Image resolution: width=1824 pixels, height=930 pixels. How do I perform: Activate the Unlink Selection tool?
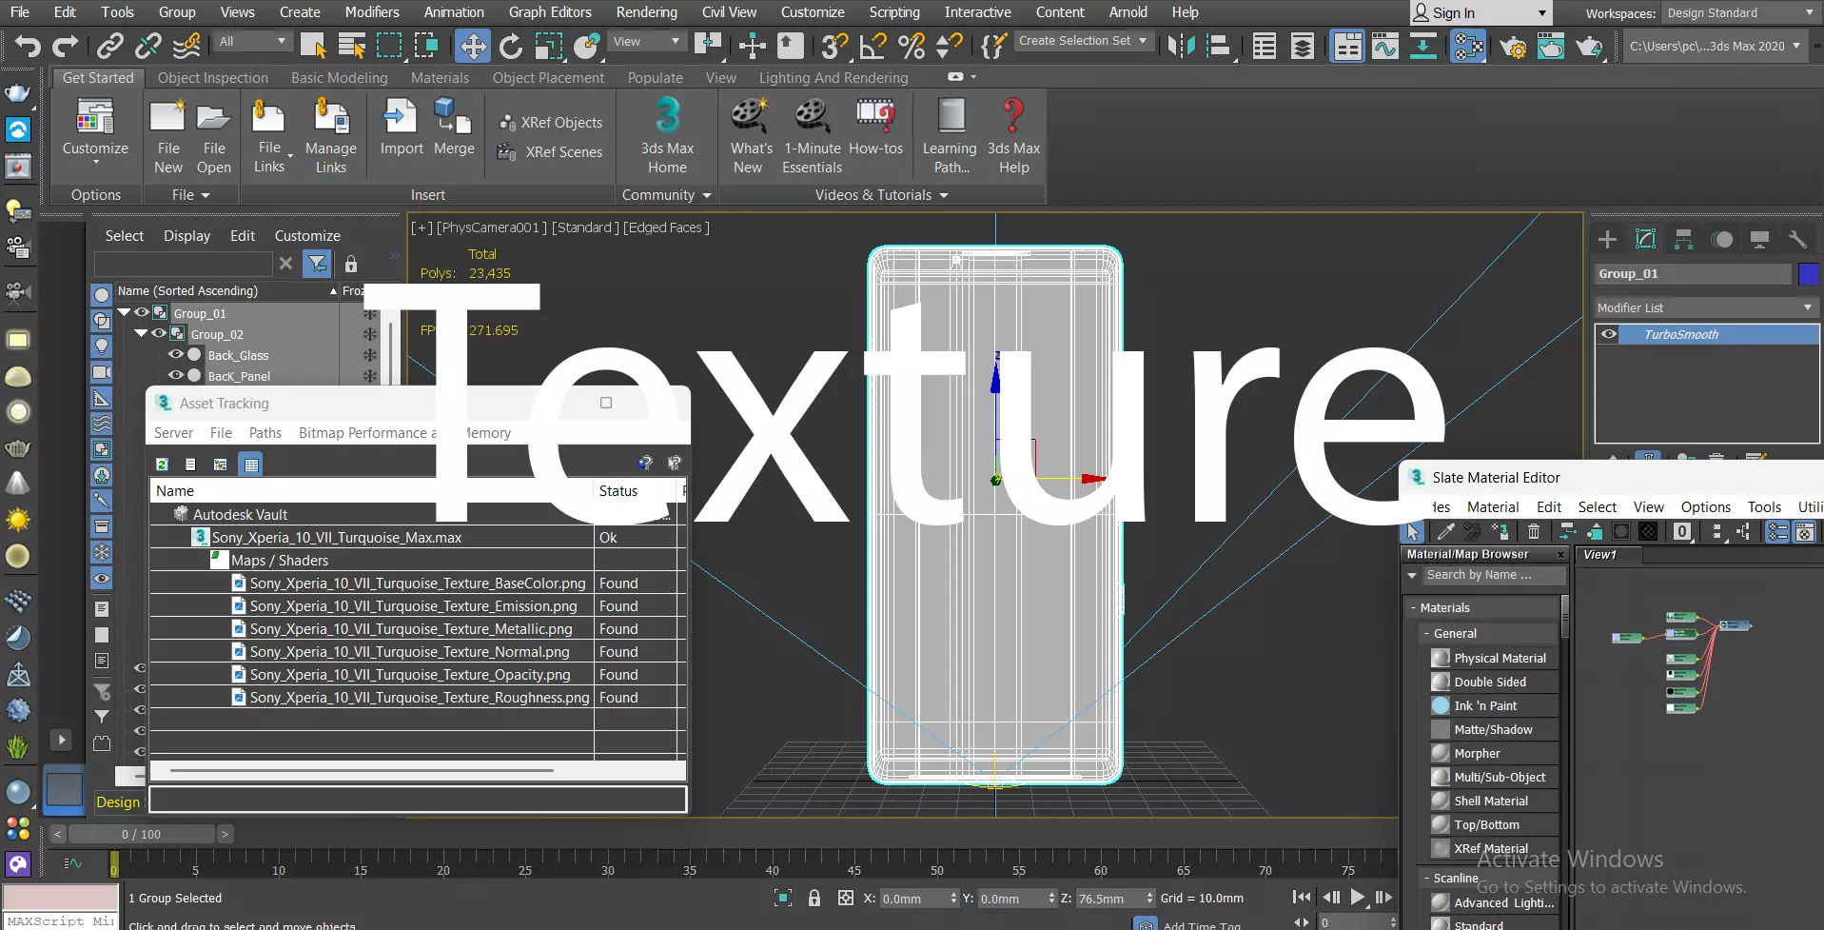point(148,46)
